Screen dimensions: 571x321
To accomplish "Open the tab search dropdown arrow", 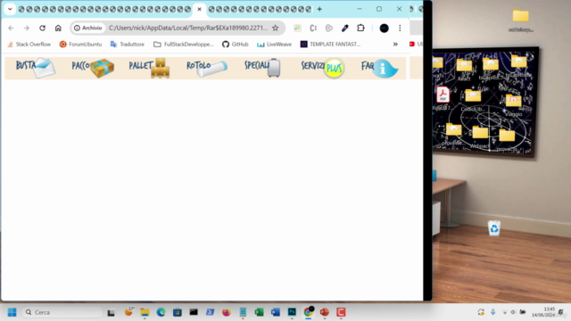I will coord(10,9).
